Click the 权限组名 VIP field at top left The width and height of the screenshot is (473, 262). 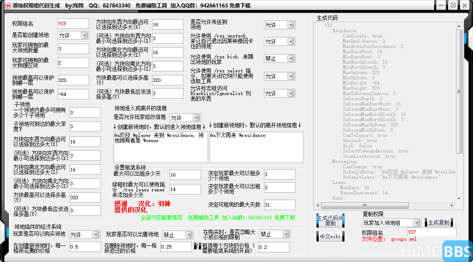pos(73,24)
